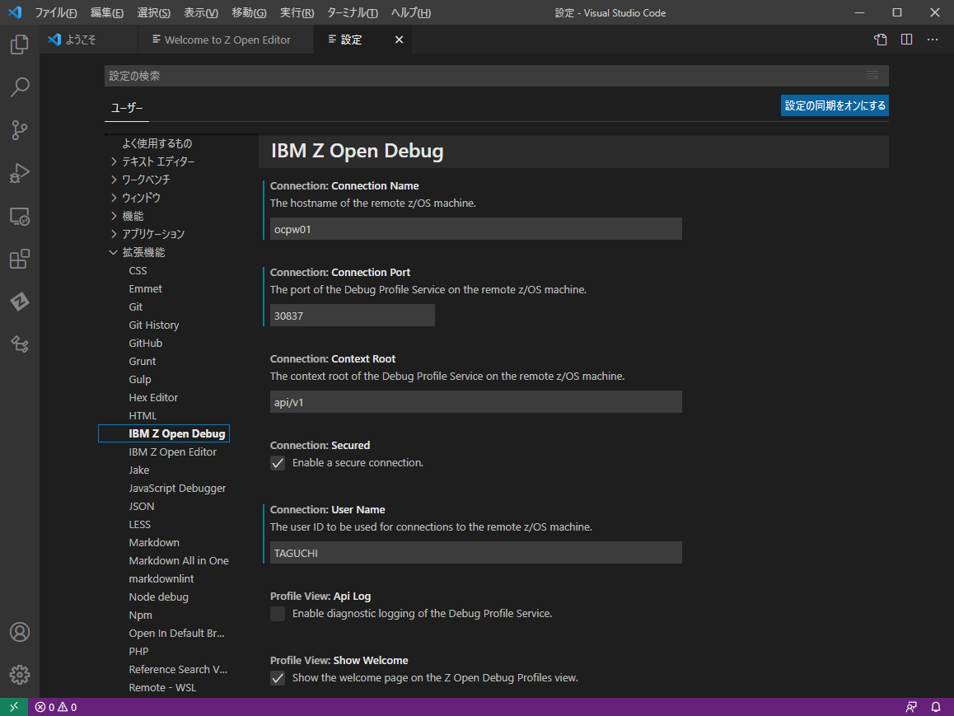The height and width of the screenshot is (716, 954).
Task: Open notifications bell in status bar
Action: [x=936, y=707]
